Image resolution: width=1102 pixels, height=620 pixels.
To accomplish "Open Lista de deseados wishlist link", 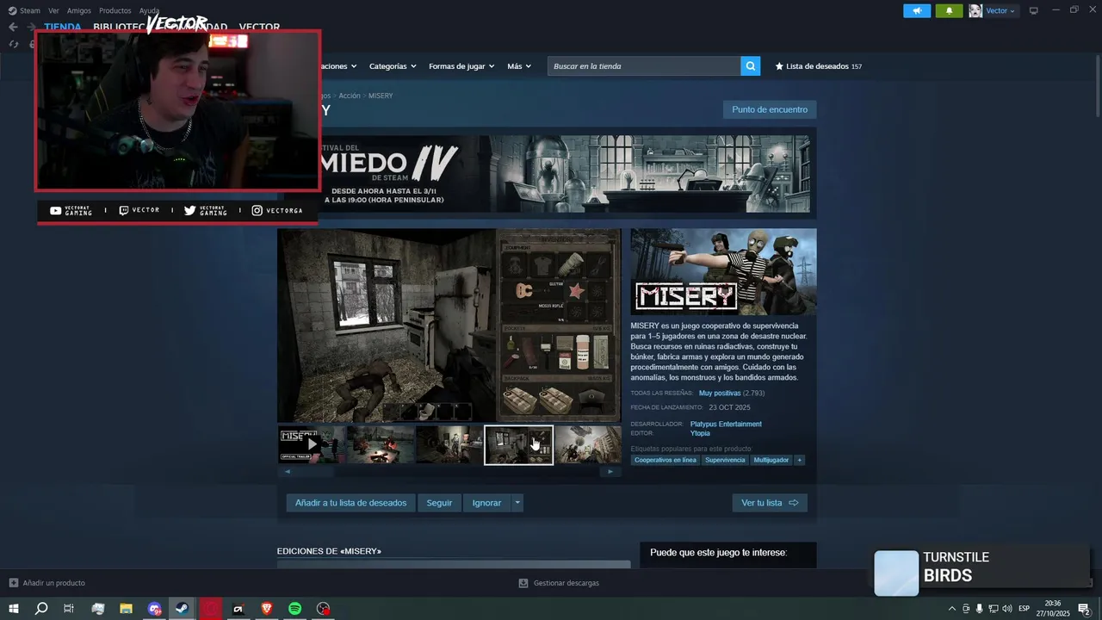I will [818, 66].
